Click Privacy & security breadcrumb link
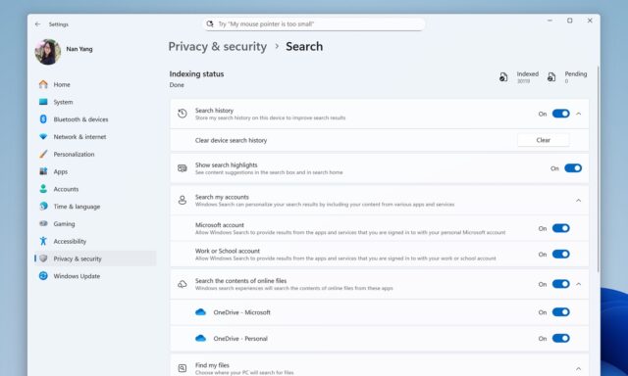 [x=218, y=46]
